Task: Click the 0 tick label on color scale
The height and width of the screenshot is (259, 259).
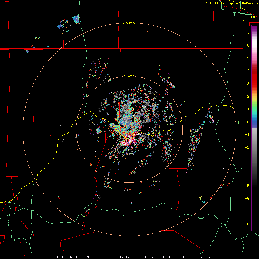Action: 248,122
